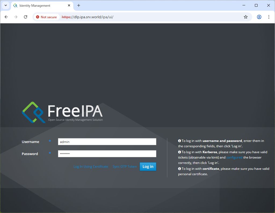Click the address bar URL
This screenshot has width=275, height=213.
coord(88,17)
